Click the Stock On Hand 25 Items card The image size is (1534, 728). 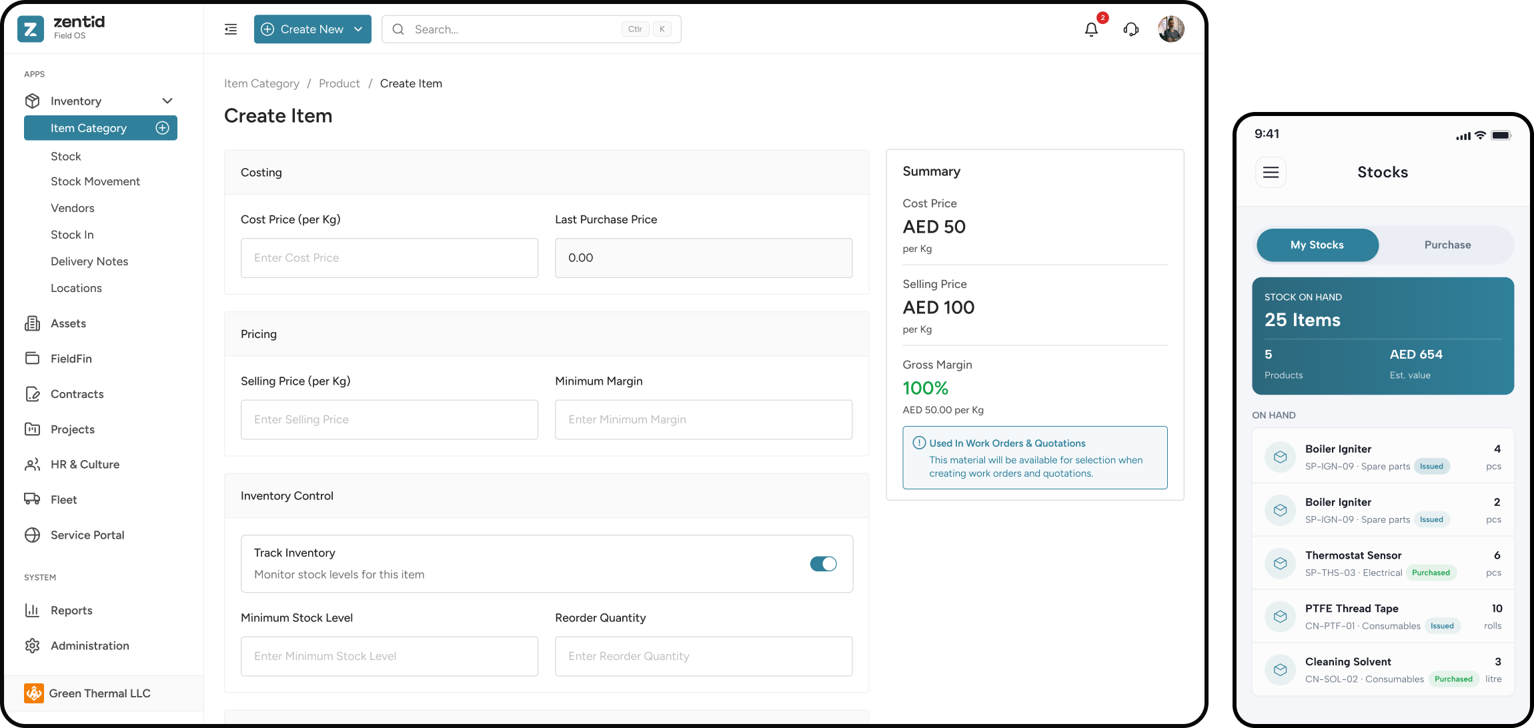1383,336
